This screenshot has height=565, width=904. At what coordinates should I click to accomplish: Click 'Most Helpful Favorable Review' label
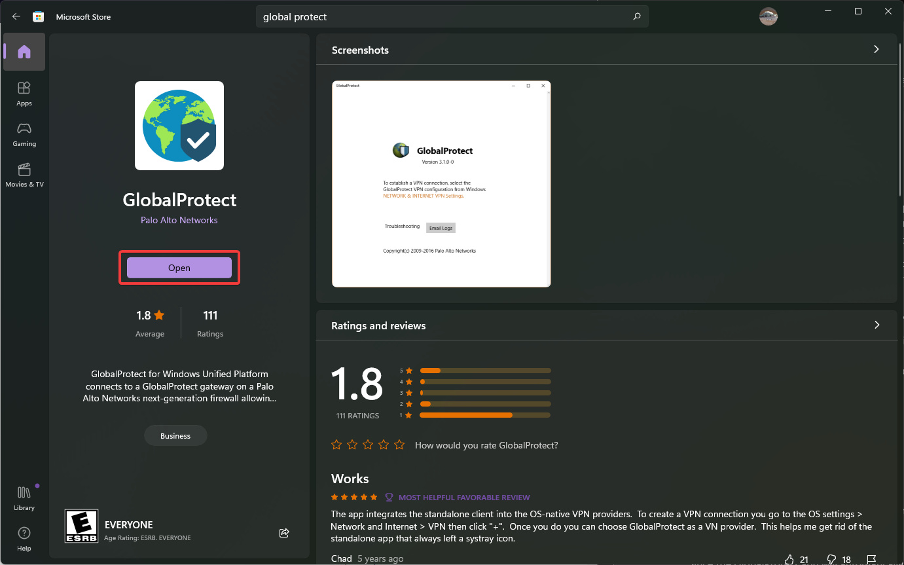[x=464, y=498]
